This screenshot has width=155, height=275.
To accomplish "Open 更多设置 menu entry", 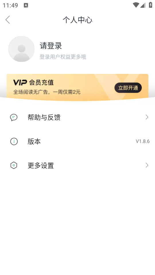I will 77,165.
